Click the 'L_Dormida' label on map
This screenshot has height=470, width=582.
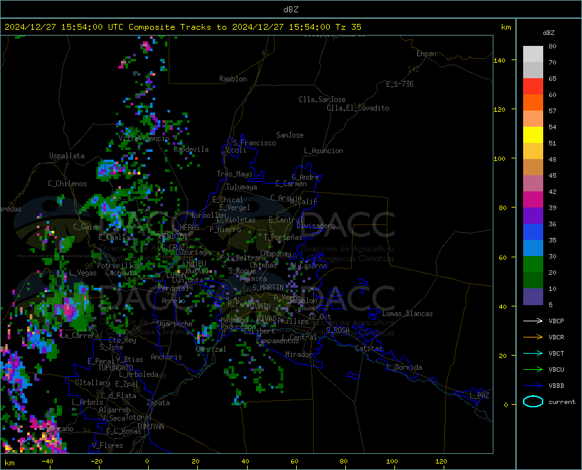[x=404, y=367]
